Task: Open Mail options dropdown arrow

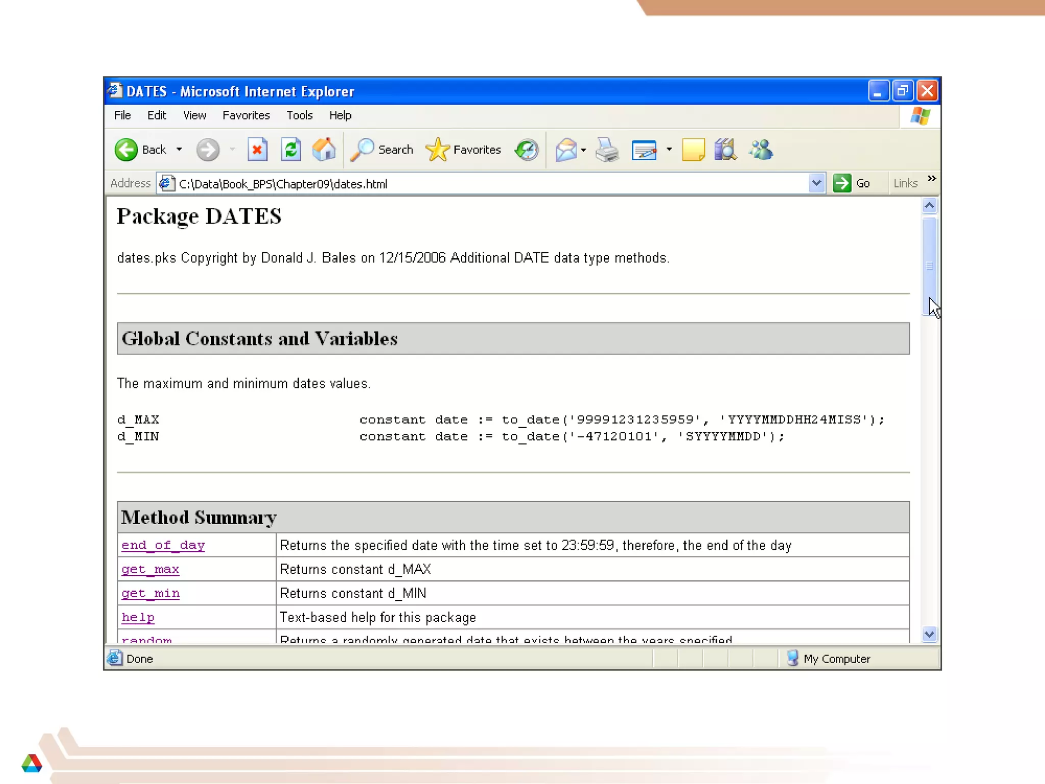Action: (583, 150)
